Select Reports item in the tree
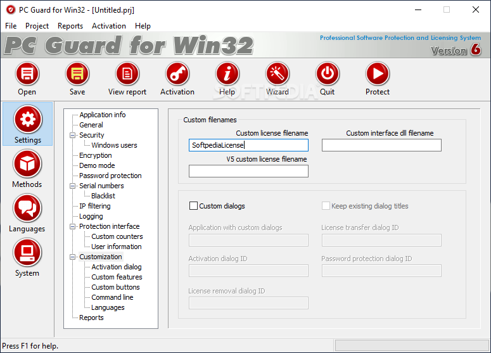This screenshot has height=353, width=491. click(91, 318)
